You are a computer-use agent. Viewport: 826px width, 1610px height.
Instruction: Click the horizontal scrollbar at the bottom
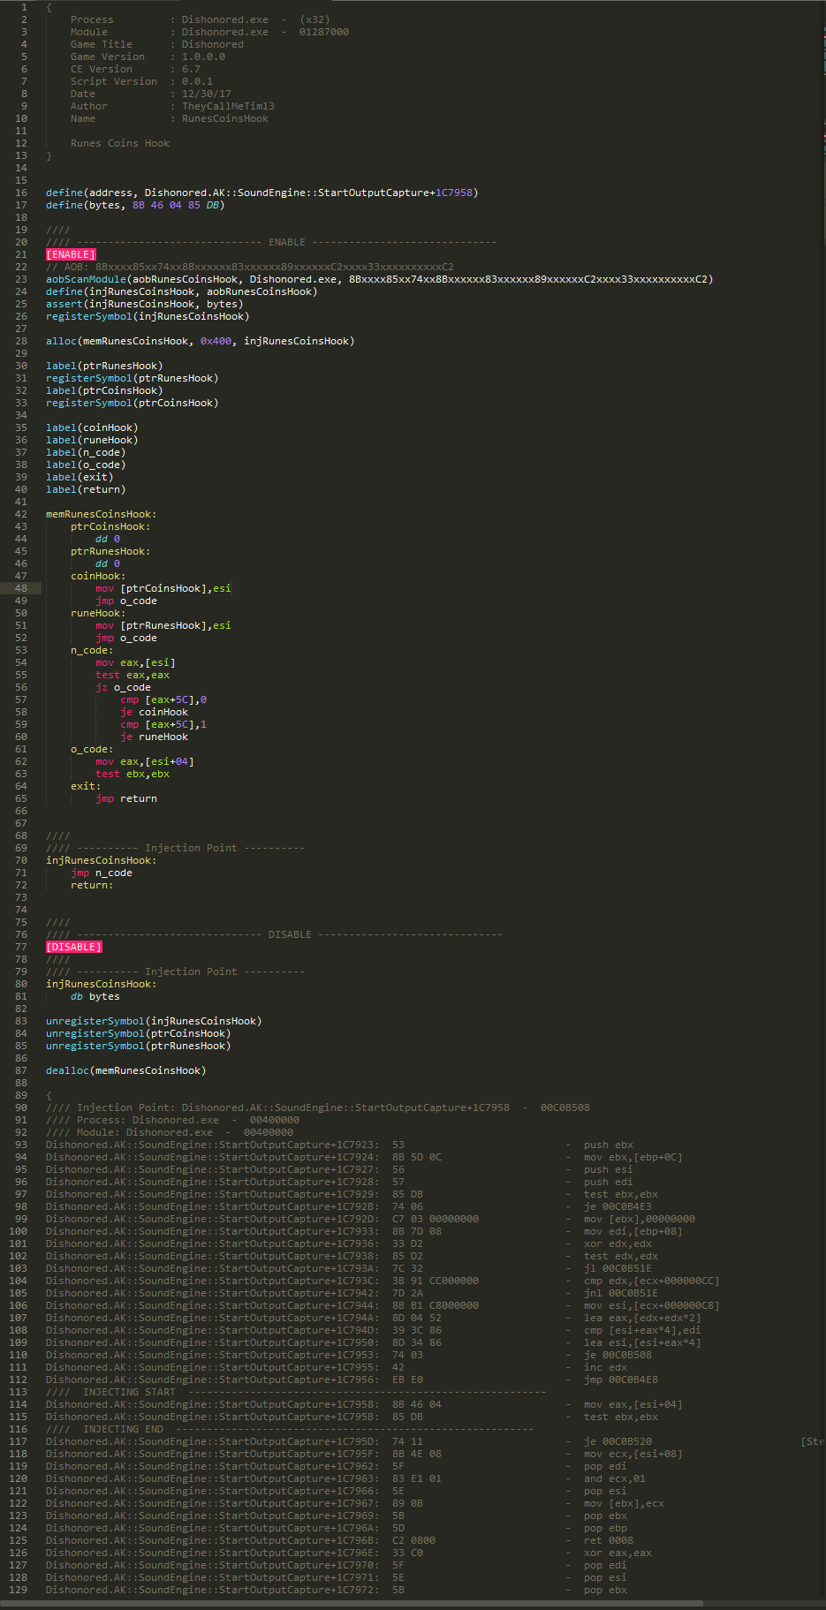tap(352, 1603)
